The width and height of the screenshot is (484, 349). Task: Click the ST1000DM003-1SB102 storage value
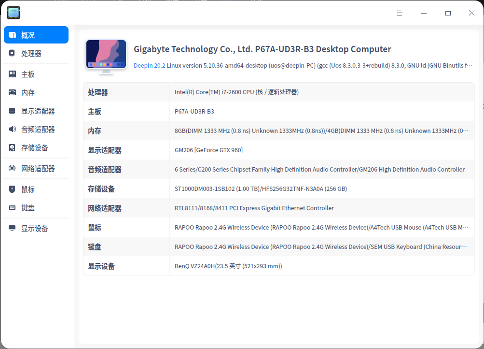click(x=261, y=189)
